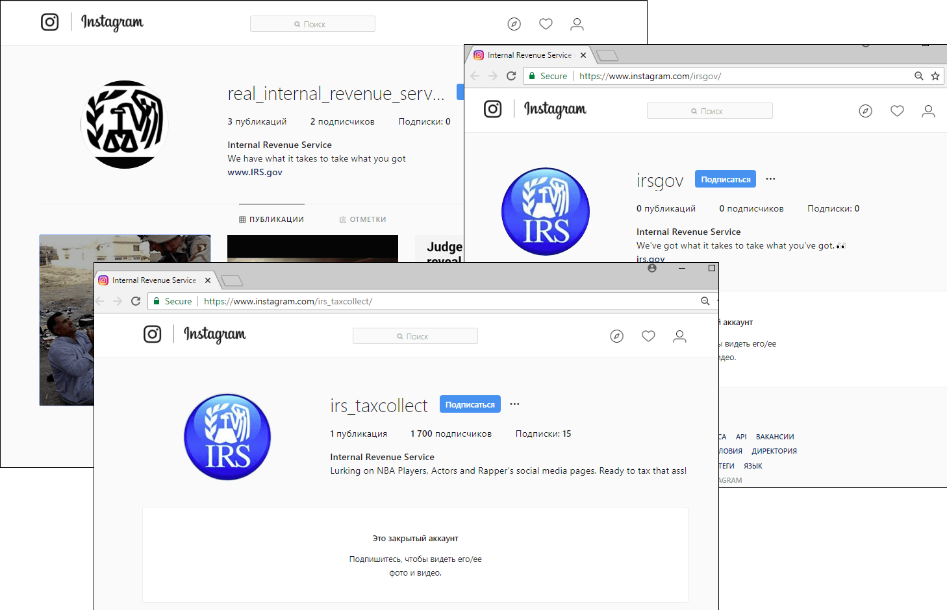Image resolution: width=947 pixels, height=610 pixels.
Task: Reload page in irs_taxcollect browser window
Action: pos(136,301)
